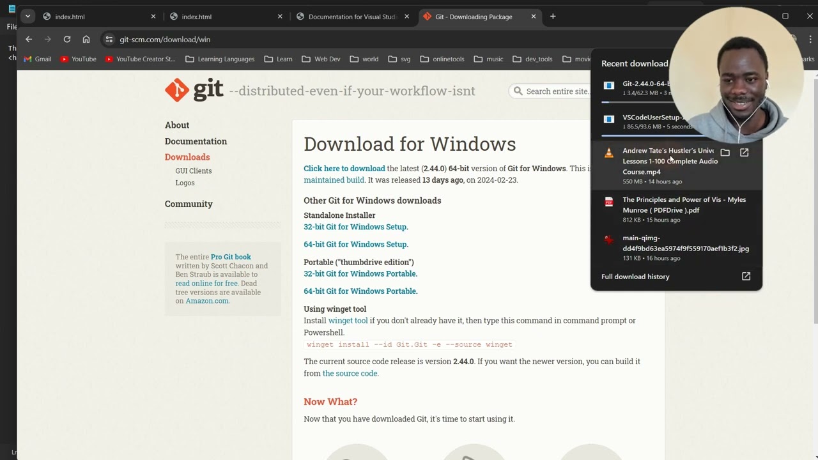This screenshot has height=460, width=818.
Task: Open the Web Dev bookmark folder
Action: click(321, 59)
